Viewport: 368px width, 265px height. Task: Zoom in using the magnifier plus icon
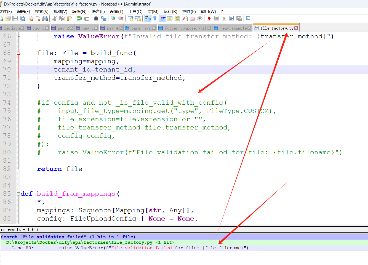(113, 18)
